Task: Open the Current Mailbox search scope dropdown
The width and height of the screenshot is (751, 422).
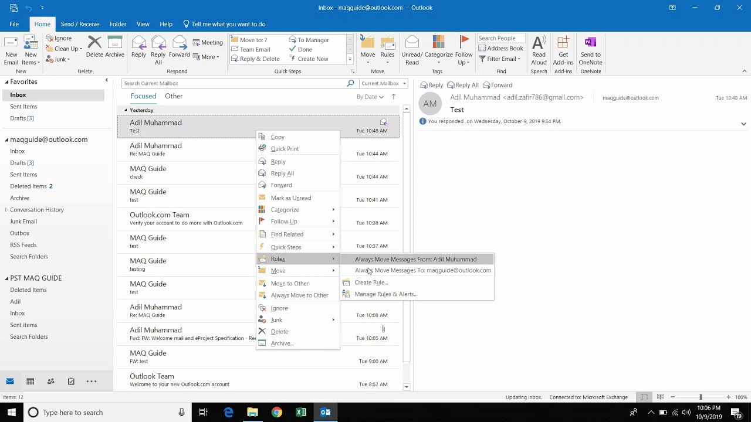Action: pyautogui.click(x=384, y=83)
